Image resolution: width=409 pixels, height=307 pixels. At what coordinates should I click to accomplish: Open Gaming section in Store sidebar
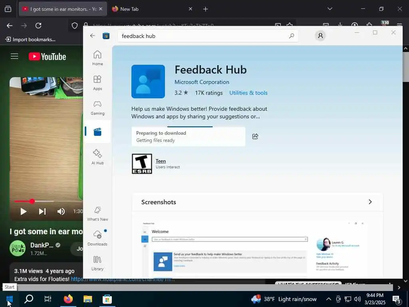tap(97, 107)
